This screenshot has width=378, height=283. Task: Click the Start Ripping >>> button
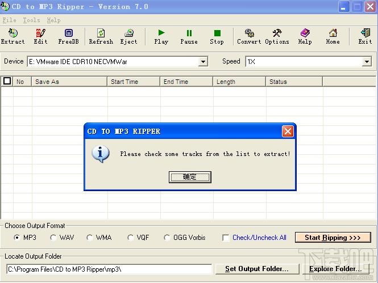[333, 238]
